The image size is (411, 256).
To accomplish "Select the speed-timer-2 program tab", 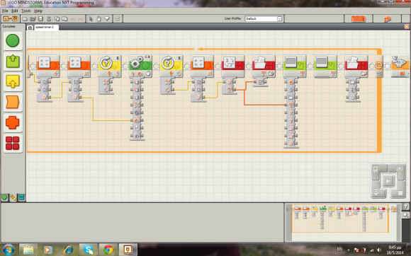I will click(45, 27).
